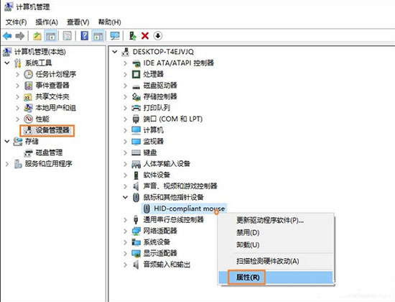Select the 存储控制器 category

click(x=160, y=96)
